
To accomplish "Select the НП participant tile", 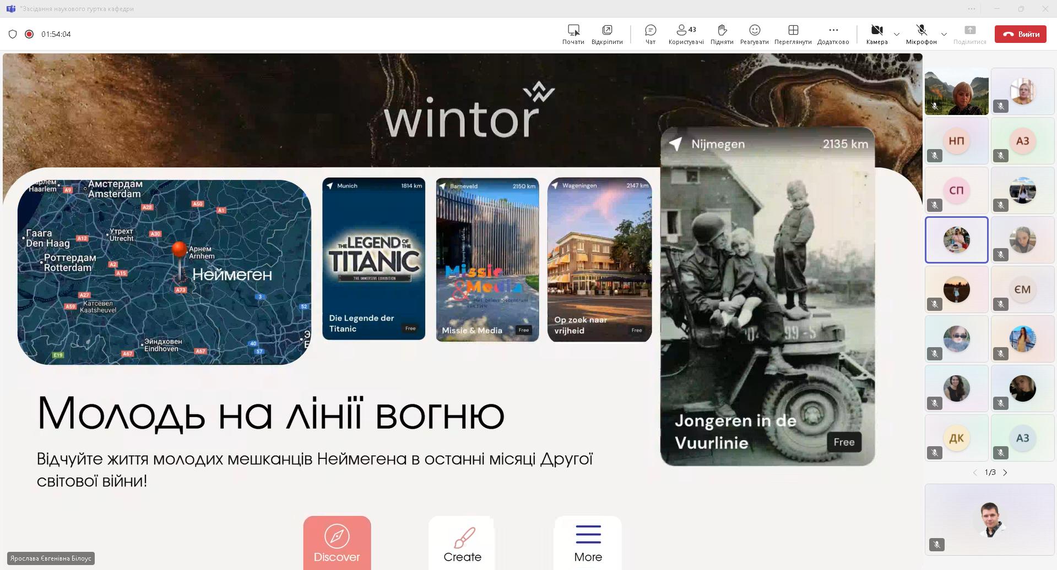I will pos(956,141).
